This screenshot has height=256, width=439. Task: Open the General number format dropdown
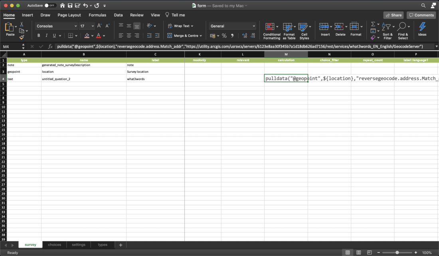[x=254, y=26]
